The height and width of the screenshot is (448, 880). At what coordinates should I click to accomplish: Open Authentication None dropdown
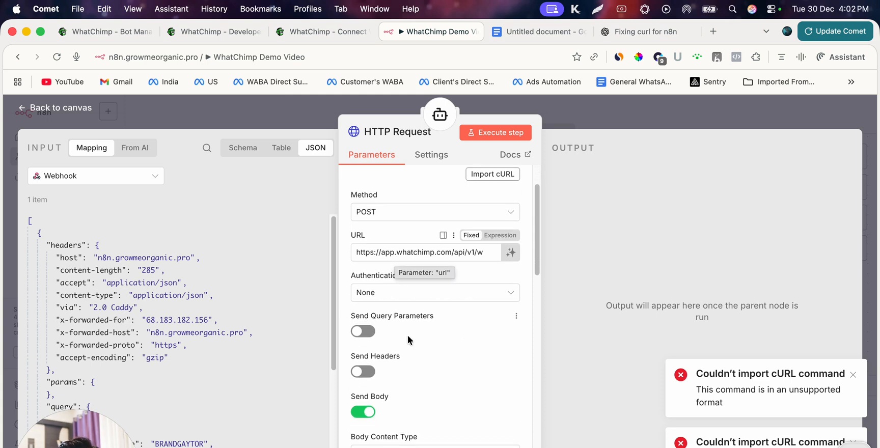click(x=435, y=293)
